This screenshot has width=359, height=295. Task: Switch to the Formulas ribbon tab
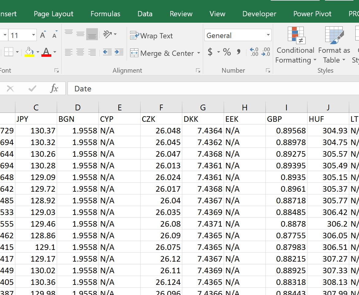105,13
